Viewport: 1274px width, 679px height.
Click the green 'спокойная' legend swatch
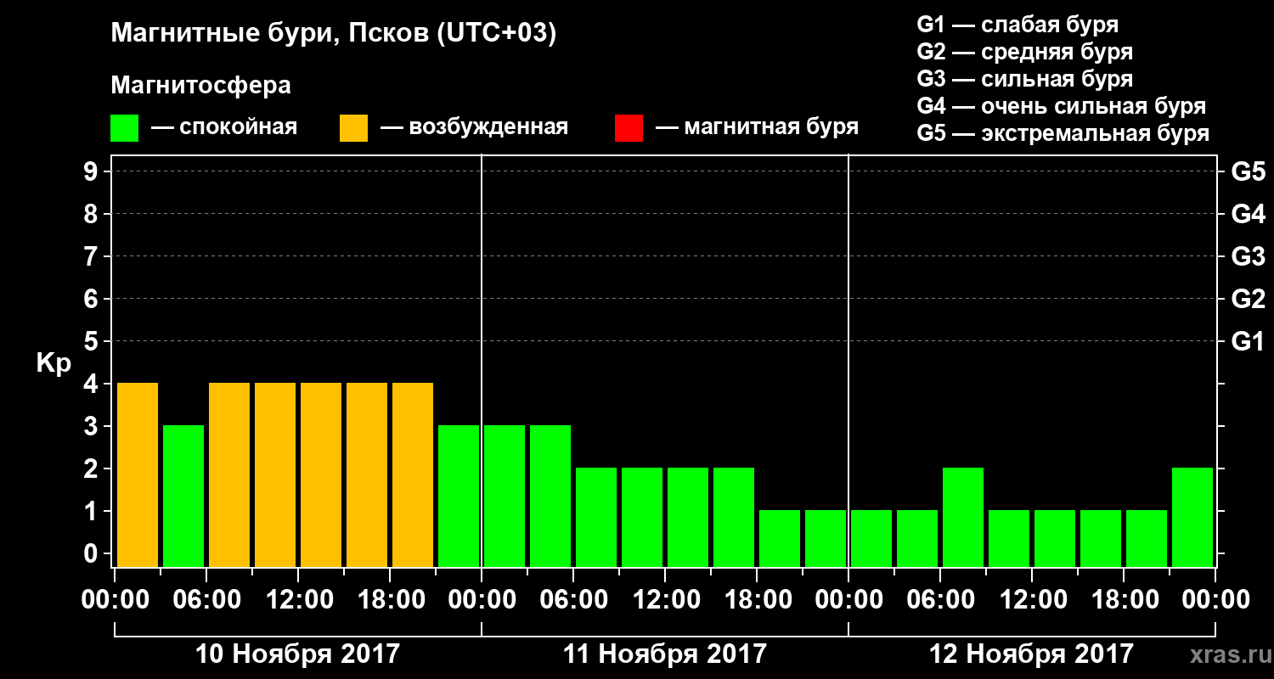tap(125, 128)
